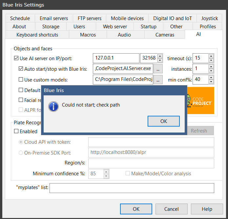Switch to the Email servers tab
The width and height of the screenshot is (228, 219).
(x=54, y=18)
